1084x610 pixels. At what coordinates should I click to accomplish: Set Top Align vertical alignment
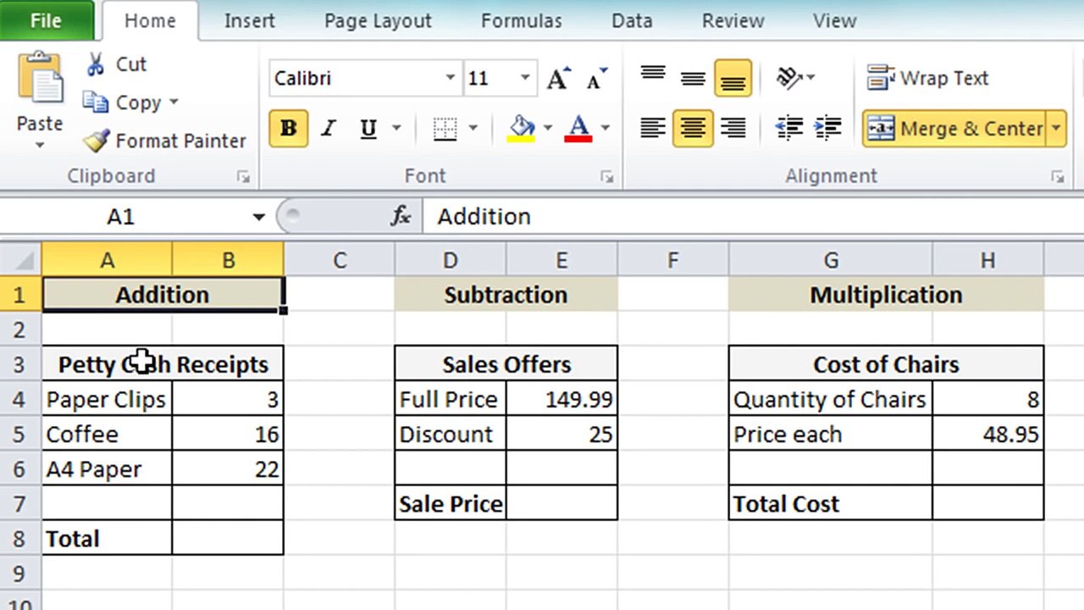click(x=652, y=78)
